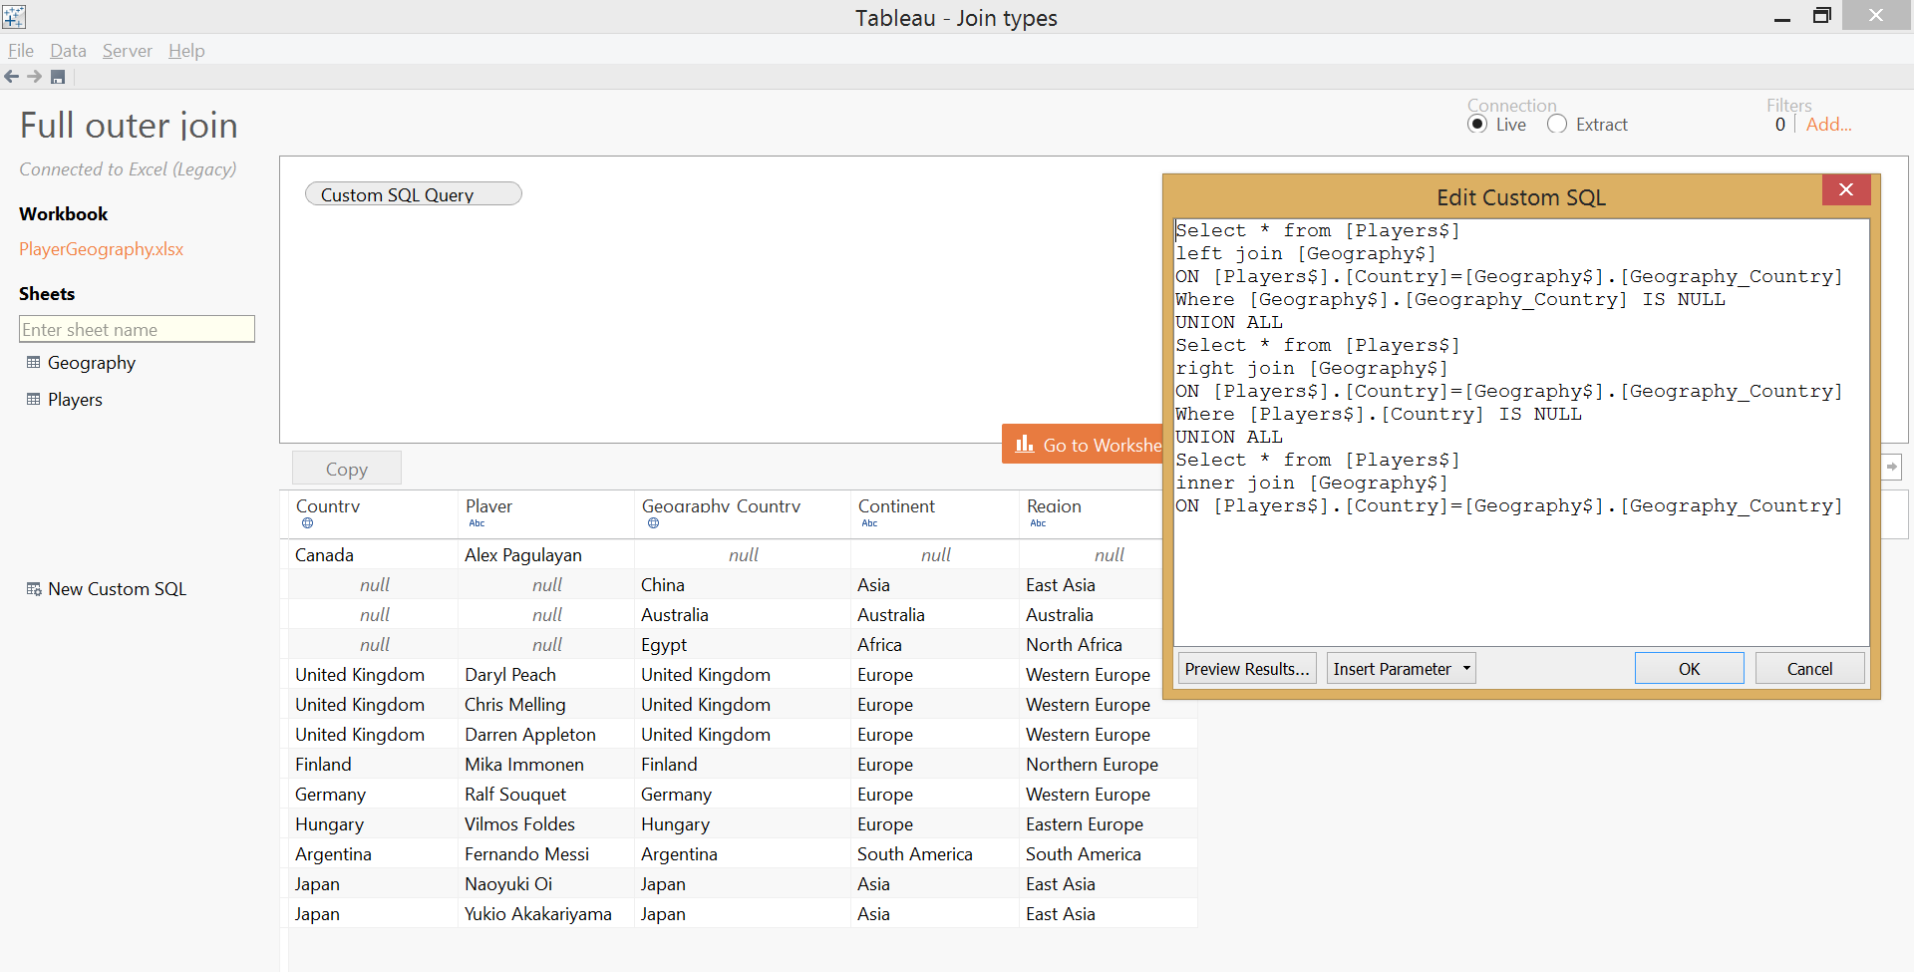Screen dimensions: 1914x972
Task: Click the forward arrow toolbar icon
Action: (x=35, y=77)
